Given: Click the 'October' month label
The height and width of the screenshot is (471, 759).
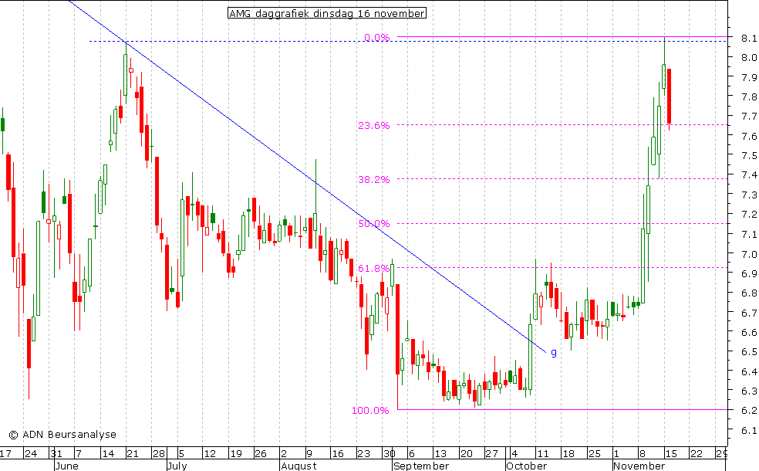Looking at the screenshot, I should pyautogui.click(x=527, y=466).
